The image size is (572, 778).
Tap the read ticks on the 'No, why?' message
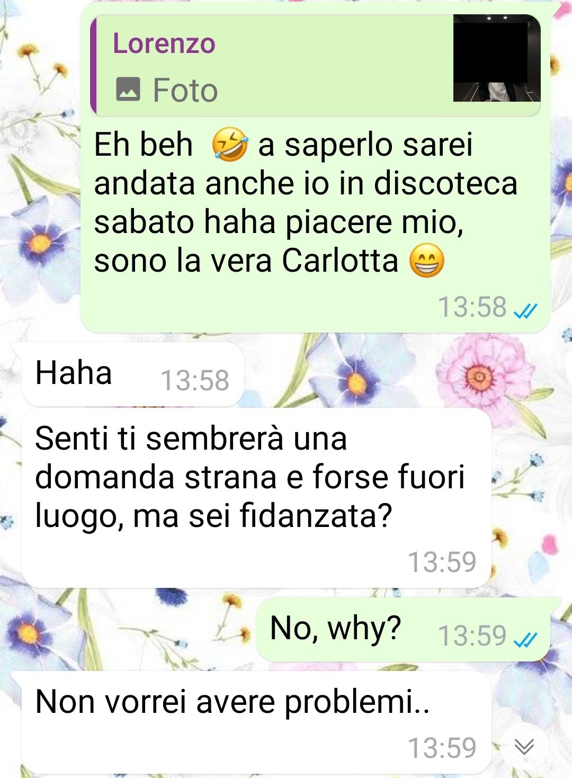tap(526, 639)
